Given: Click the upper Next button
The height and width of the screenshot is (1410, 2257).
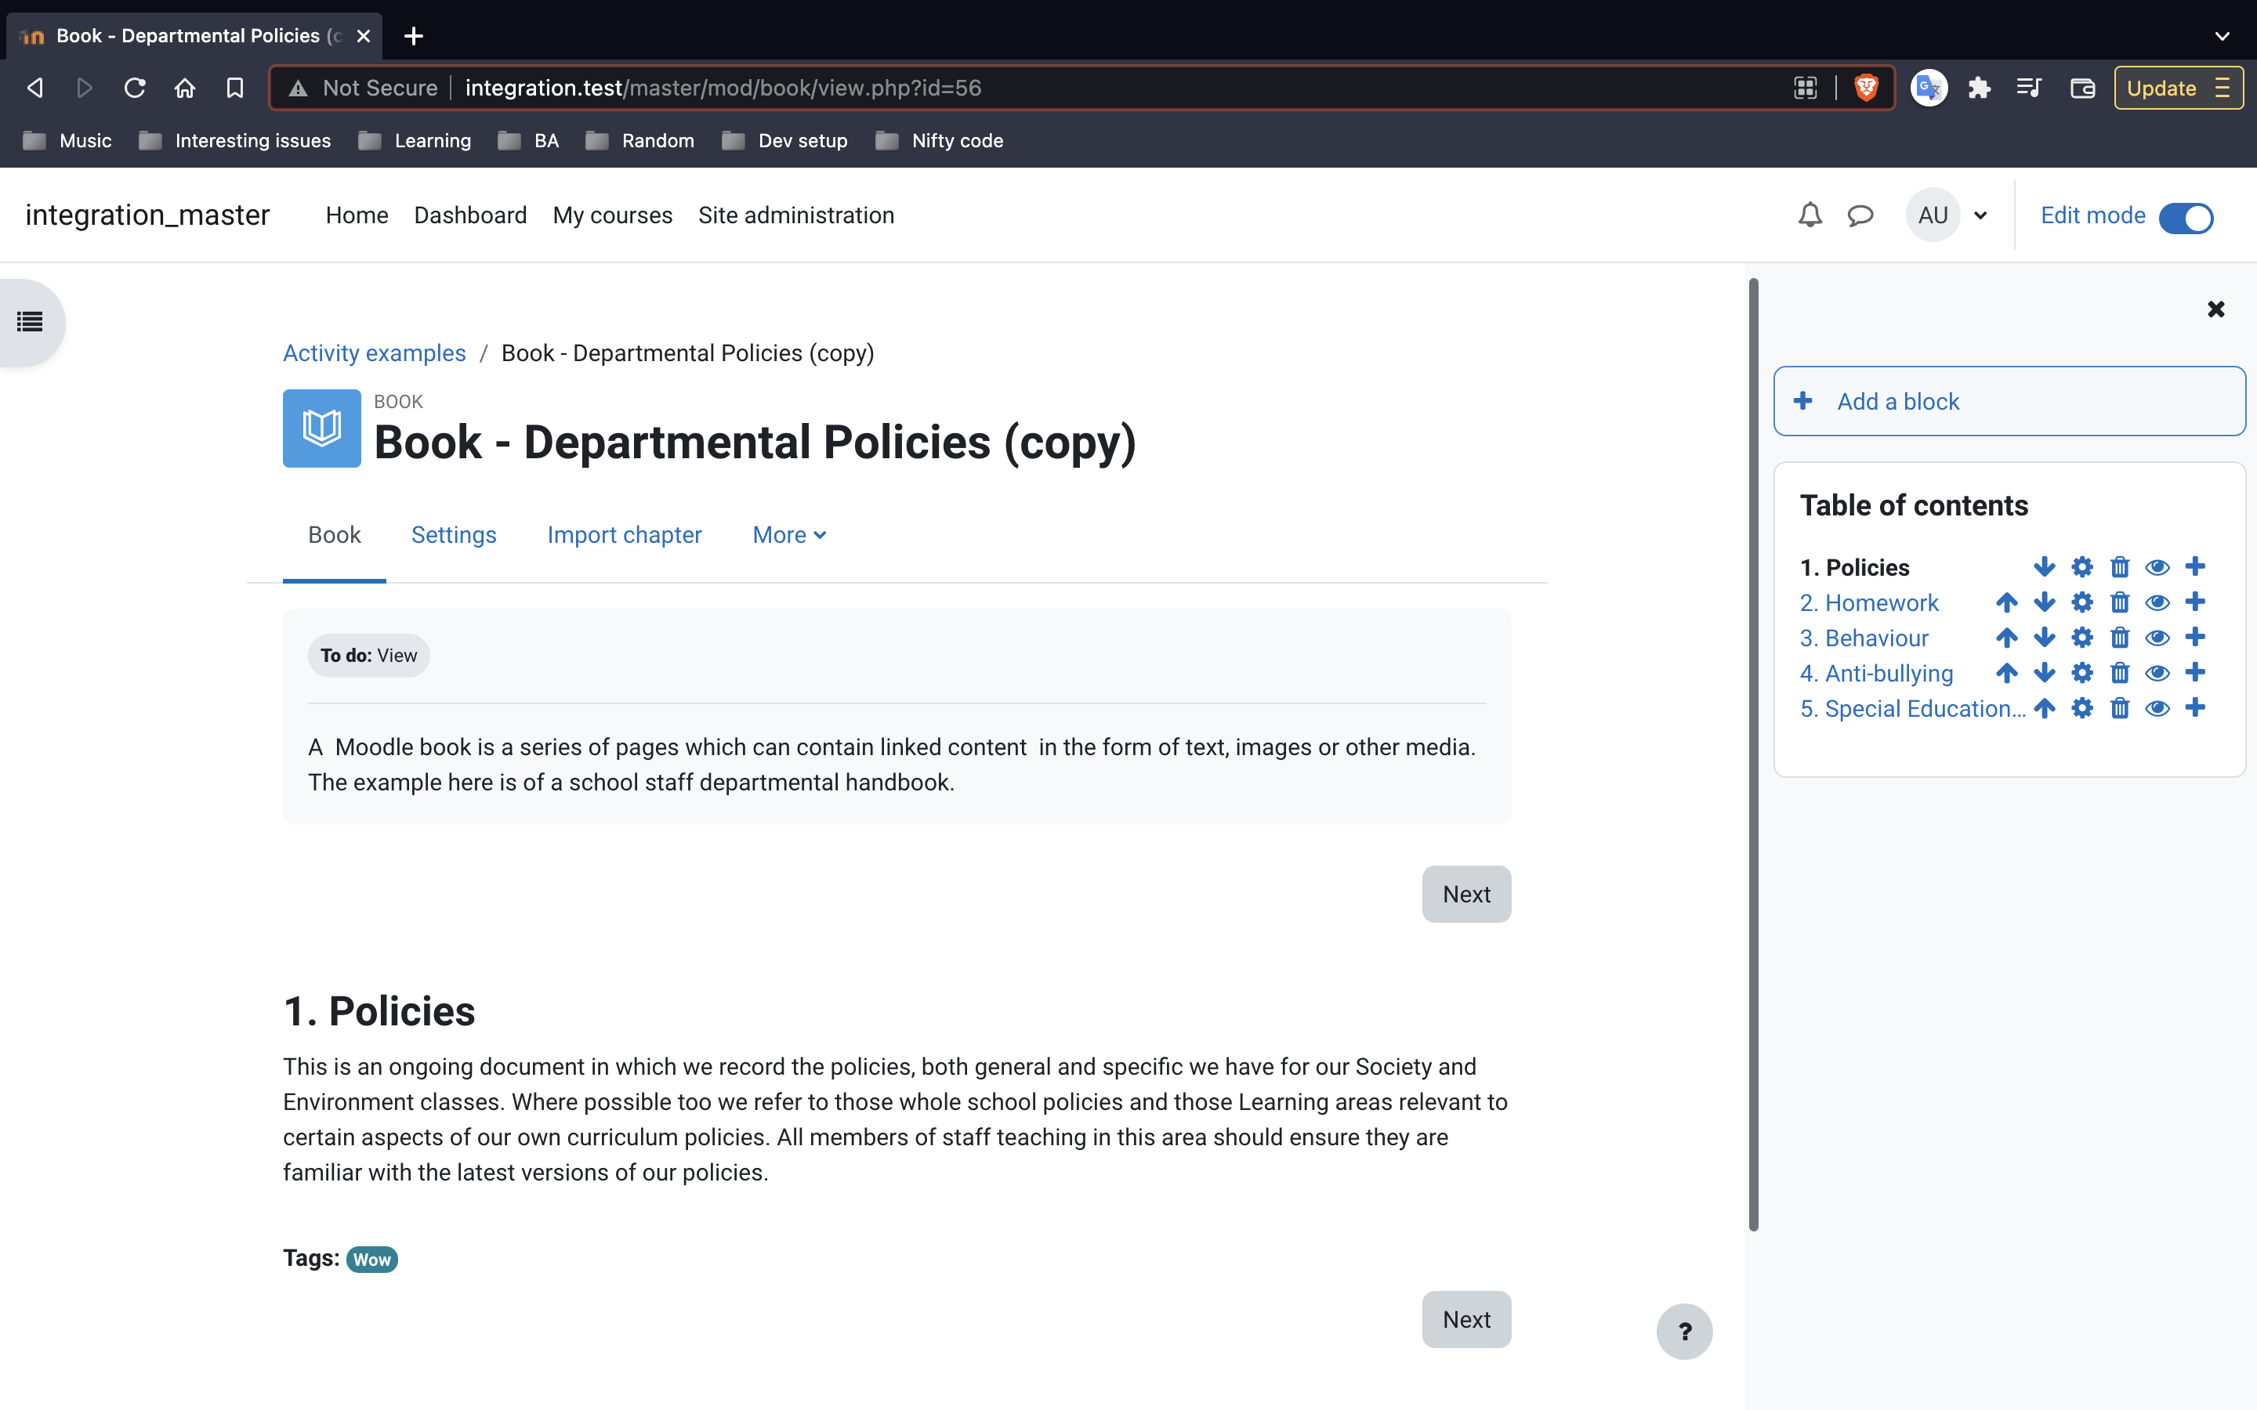Looking at the screenshot, I should pyautogui.click(x=1466, y=895).
